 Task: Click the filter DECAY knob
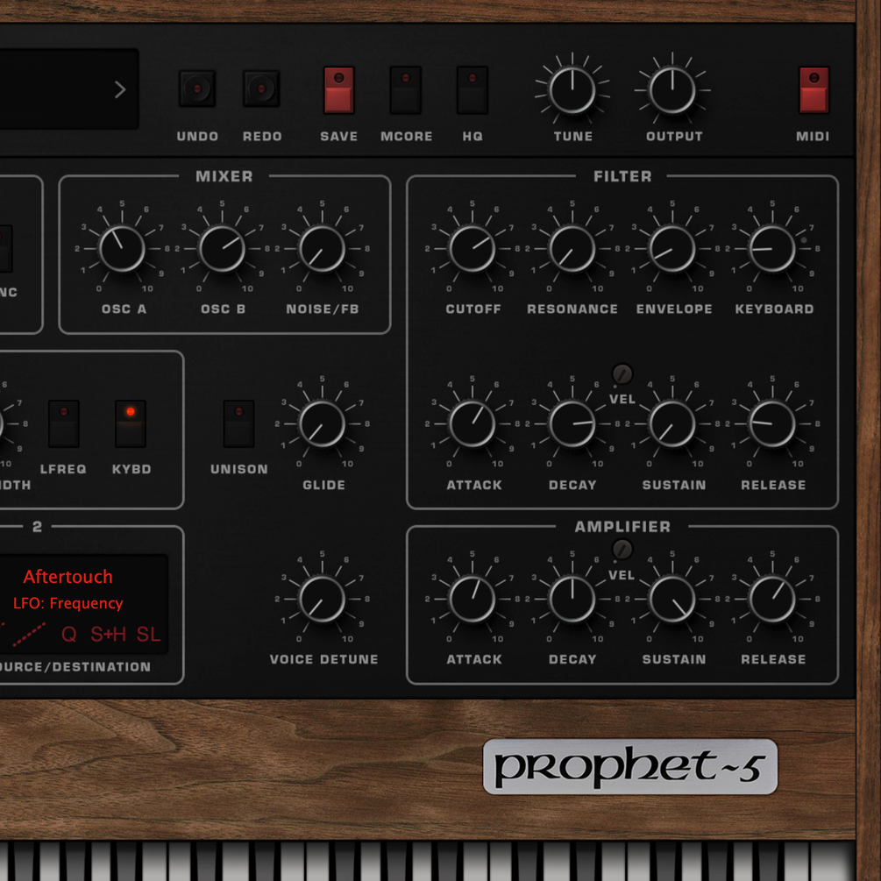[x=572, y=424]
